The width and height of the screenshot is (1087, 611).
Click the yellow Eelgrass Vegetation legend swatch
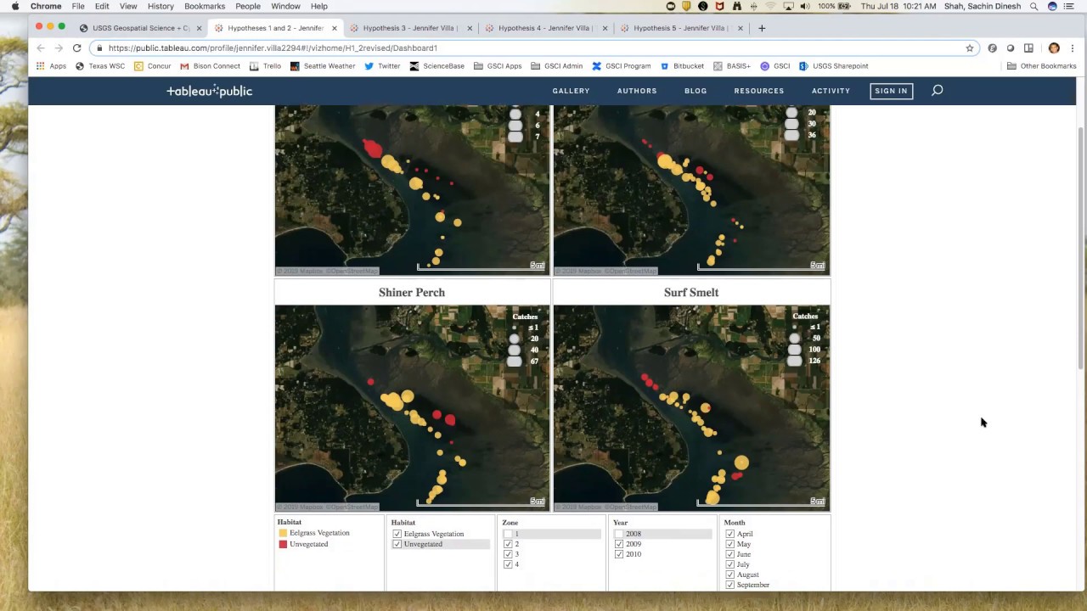283,533
